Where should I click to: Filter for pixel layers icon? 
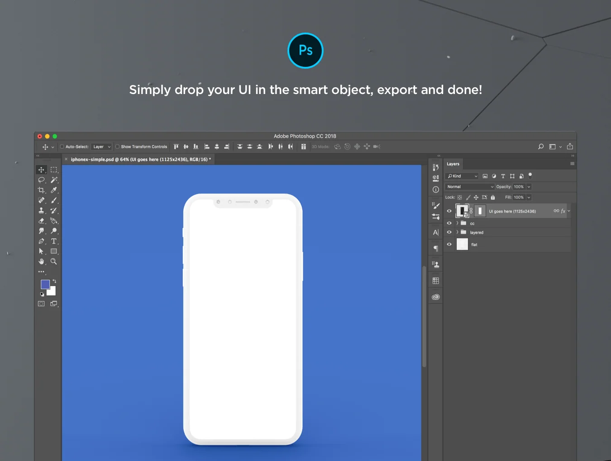pos(485,176)
